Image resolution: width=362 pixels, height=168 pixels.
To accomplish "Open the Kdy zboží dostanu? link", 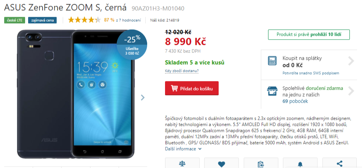I will 182,71.
